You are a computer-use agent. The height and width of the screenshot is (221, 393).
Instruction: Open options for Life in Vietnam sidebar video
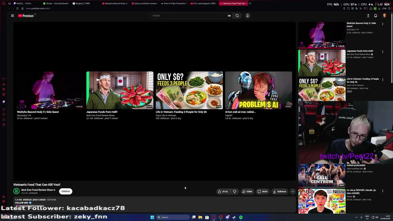pos(383,80)
